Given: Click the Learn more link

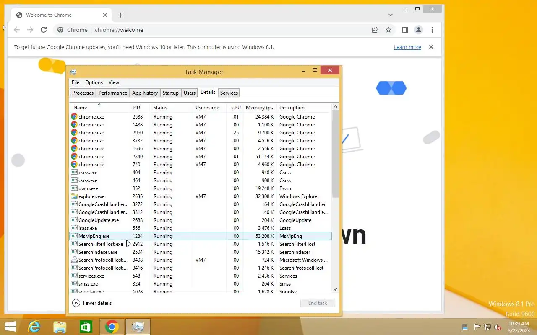Looking at the screenshot, I should coord(407,47).
